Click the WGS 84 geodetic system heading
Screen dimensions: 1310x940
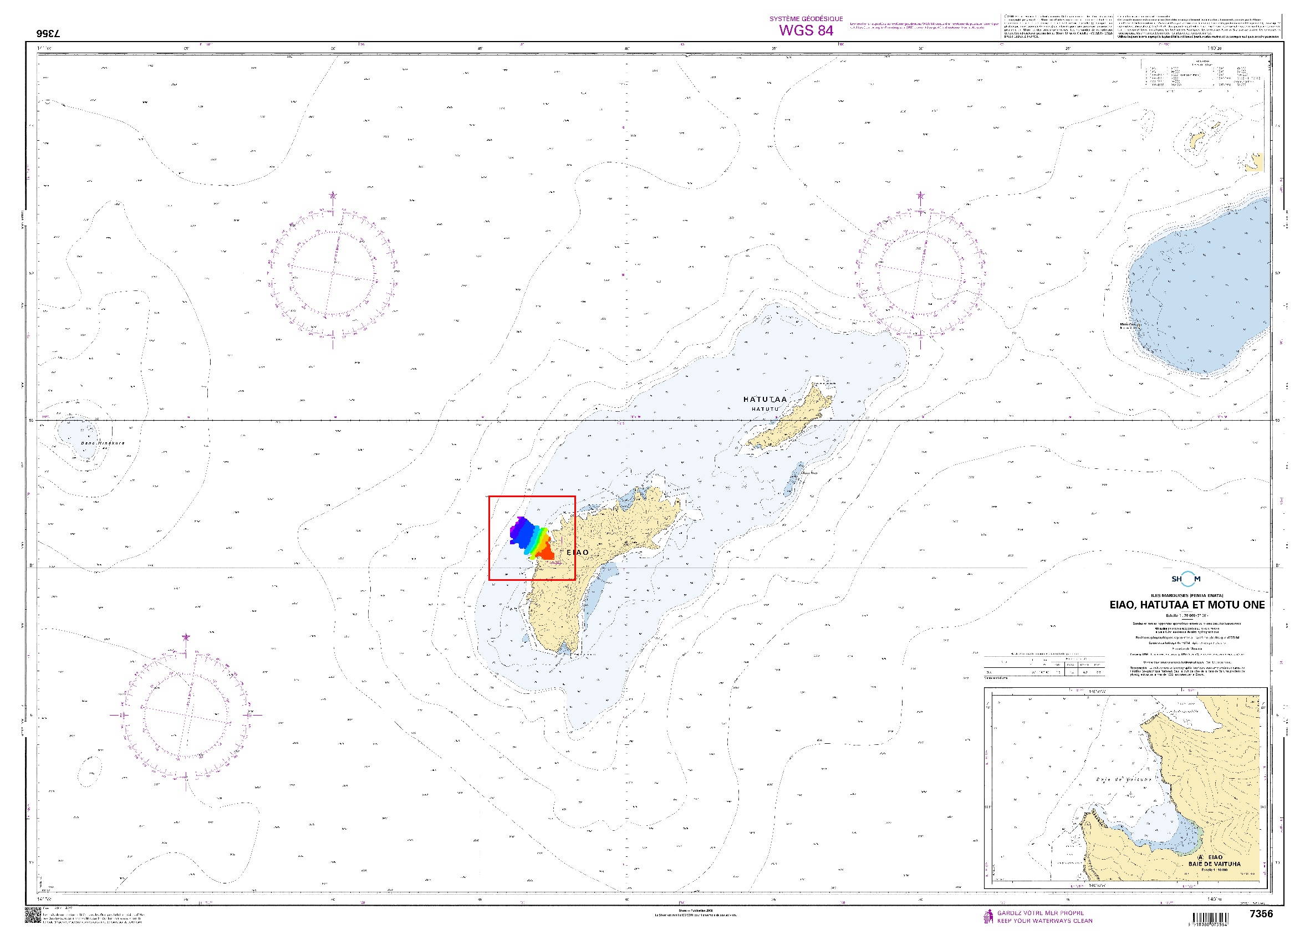(806, 30)
